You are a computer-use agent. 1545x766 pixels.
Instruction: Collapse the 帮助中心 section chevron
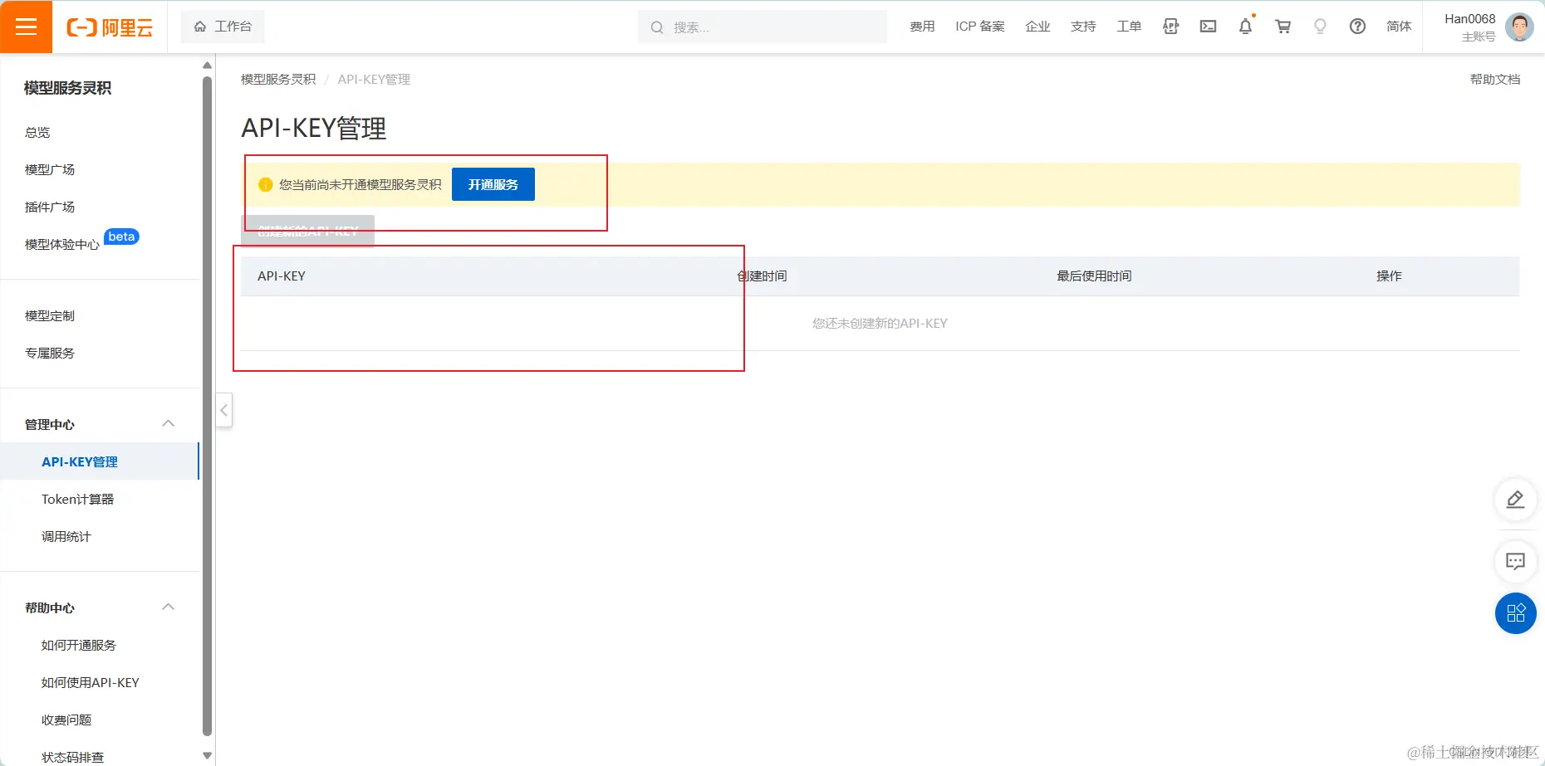click(x=169, y=607)
